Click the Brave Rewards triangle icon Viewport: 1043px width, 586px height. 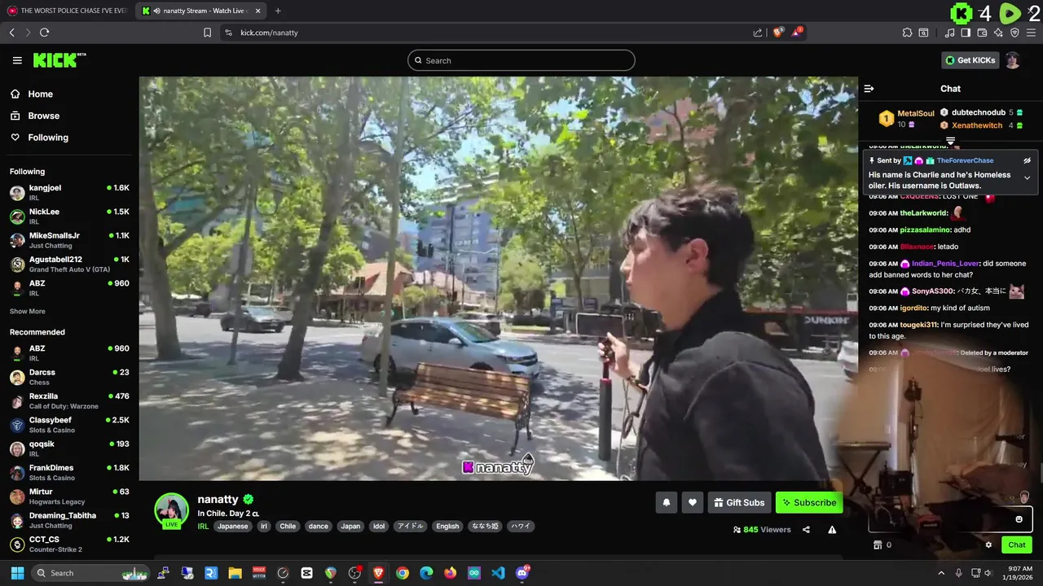[x=797, y=33]
